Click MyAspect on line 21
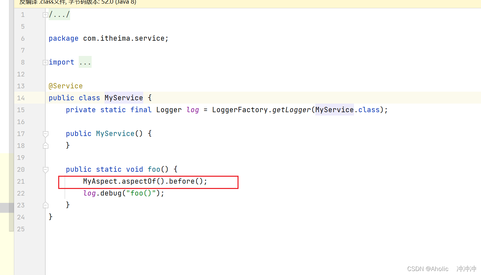 point(100,181)
